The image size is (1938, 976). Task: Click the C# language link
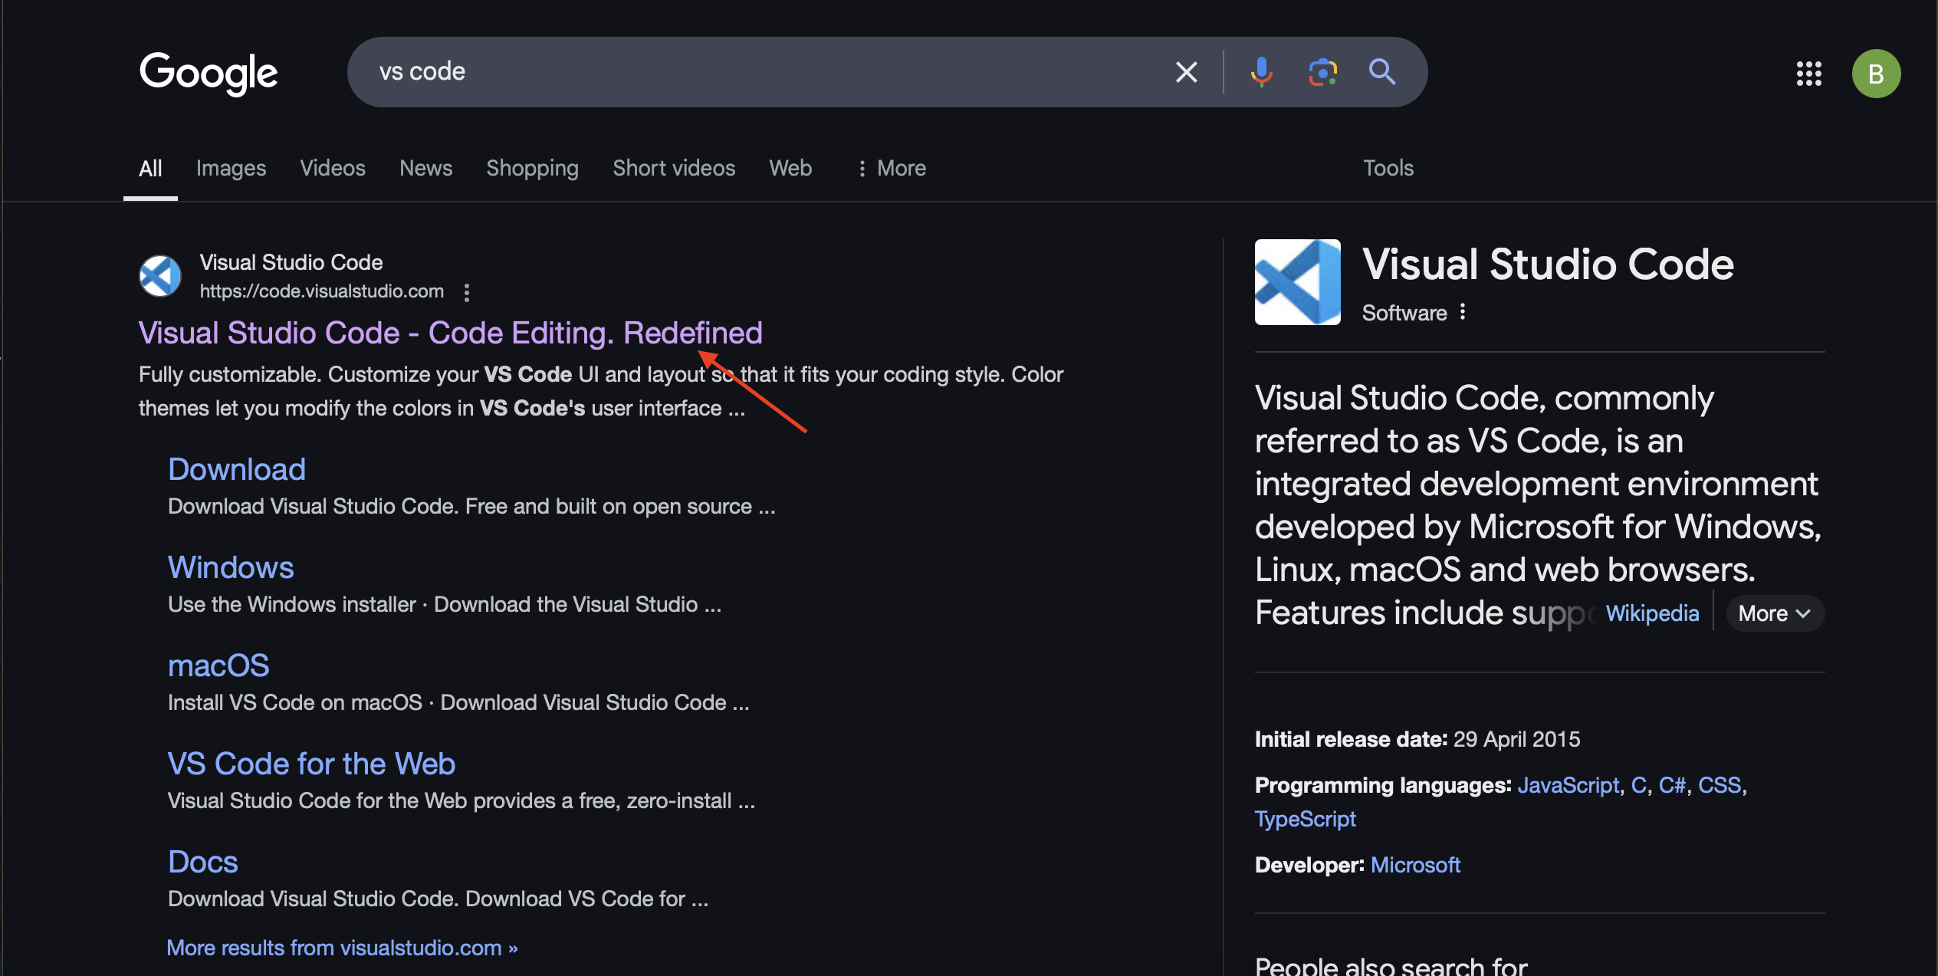[x=1672, y=785]
